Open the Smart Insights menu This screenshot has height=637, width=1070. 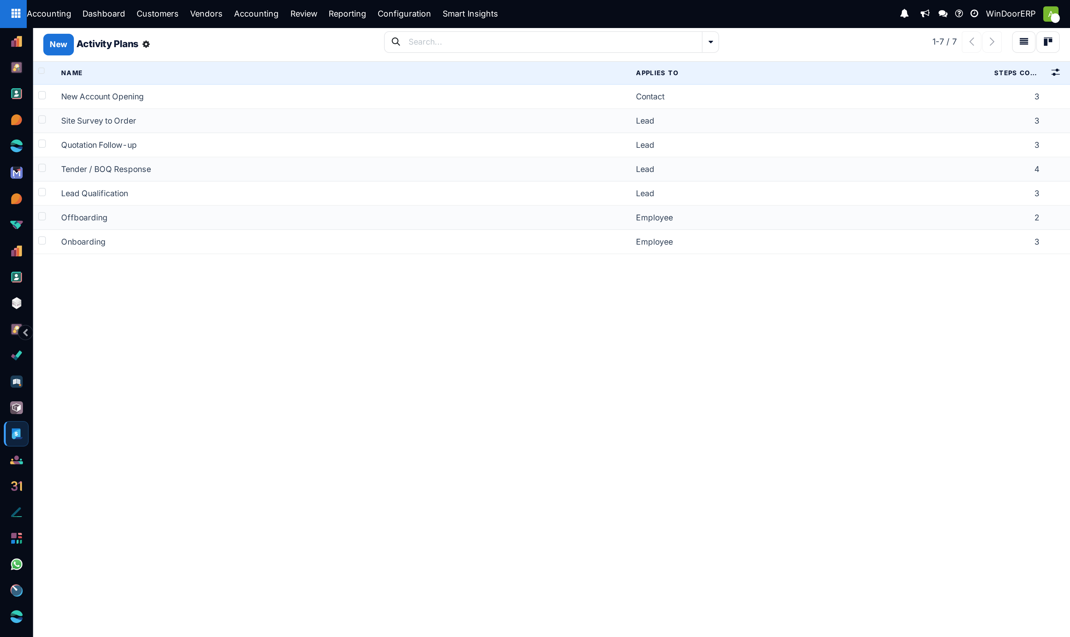click(x=470, y=14)
